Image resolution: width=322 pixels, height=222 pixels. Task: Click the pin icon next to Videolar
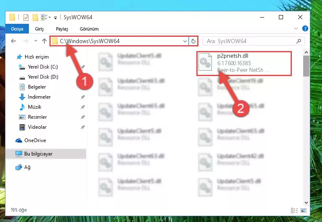pos(82,127)
